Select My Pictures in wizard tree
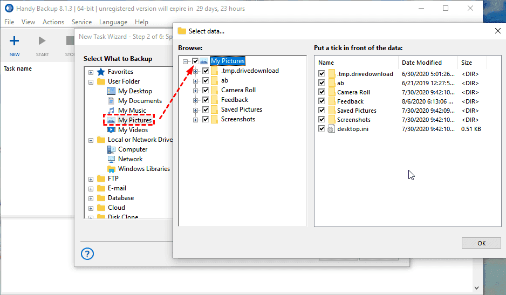This screenshot has height=295, width=506. pyautogui.click(x=135, y=120)
